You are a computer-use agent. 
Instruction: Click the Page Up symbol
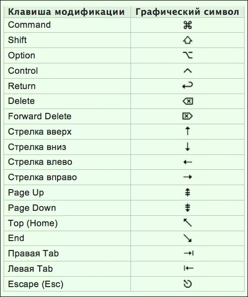[187, 192]
